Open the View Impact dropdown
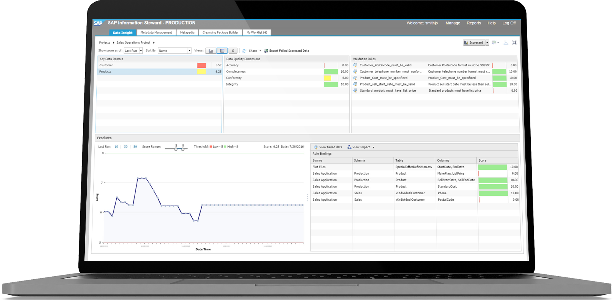Viewport: 614px width, 300px height. [373, 147]
